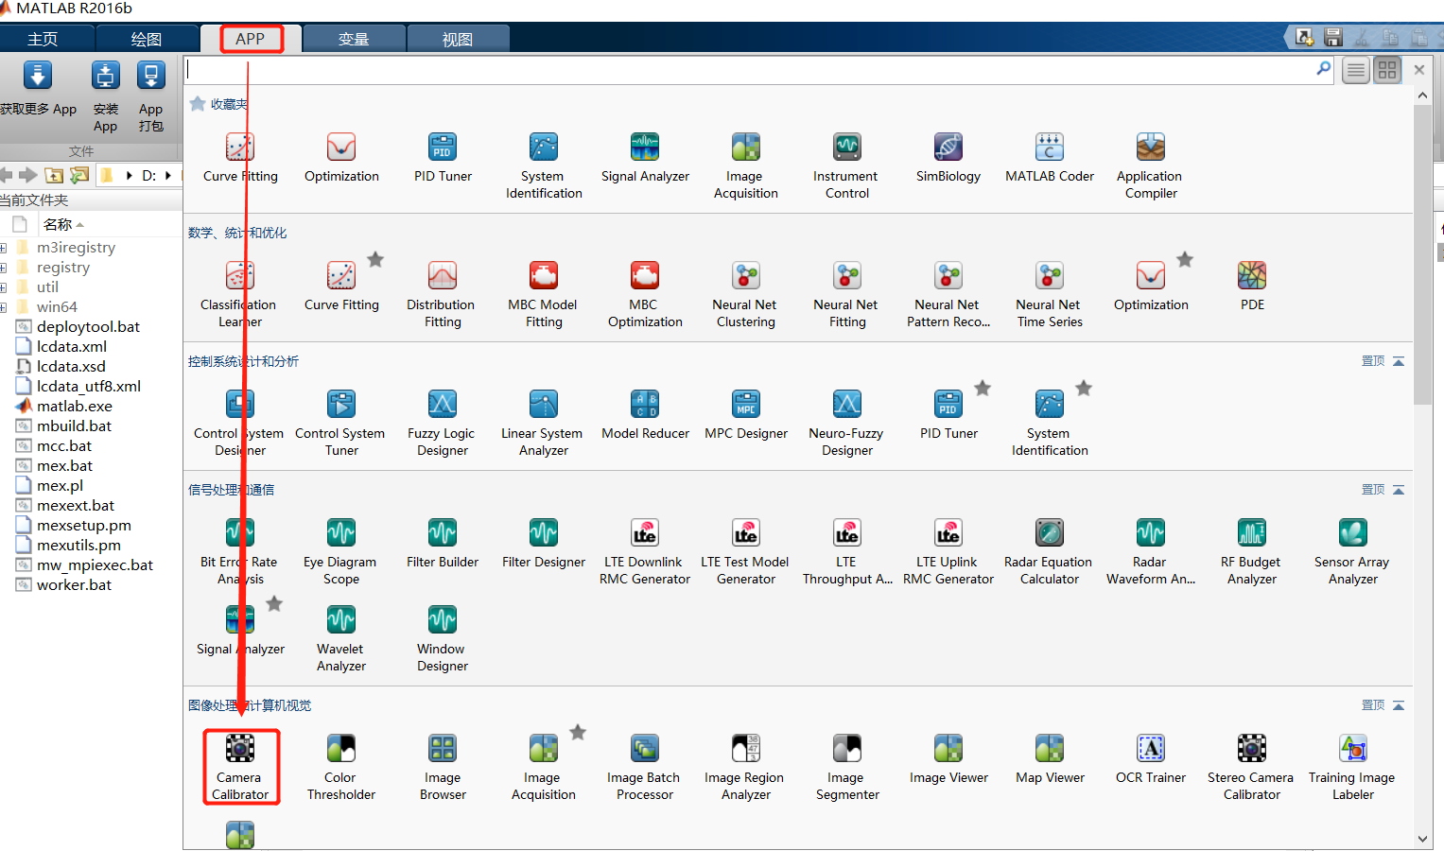1444x851 pixels.
Task: Launch PID Tuner from favorites row
Action: [443, 158]
